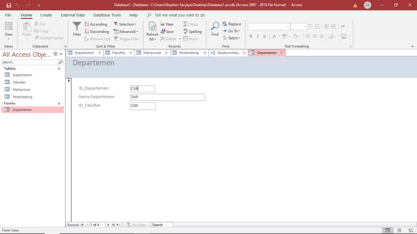Image resolution: width=417 pixels, height=234 pixels.
Task: Click the Tell me search box
Action: [x=180, y=15]
